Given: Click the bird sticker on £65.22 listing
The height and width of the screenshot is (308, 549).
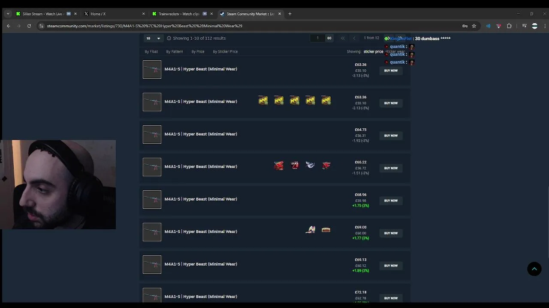Looking at the screenshot, I should 310,165.
